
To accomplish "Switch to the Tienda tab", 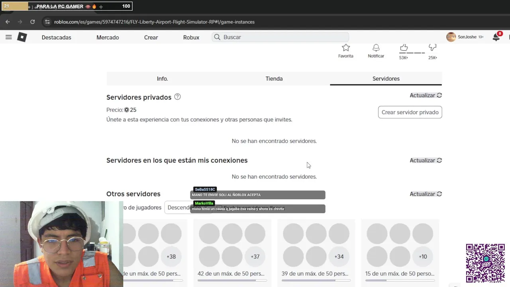I will (274, 79).
